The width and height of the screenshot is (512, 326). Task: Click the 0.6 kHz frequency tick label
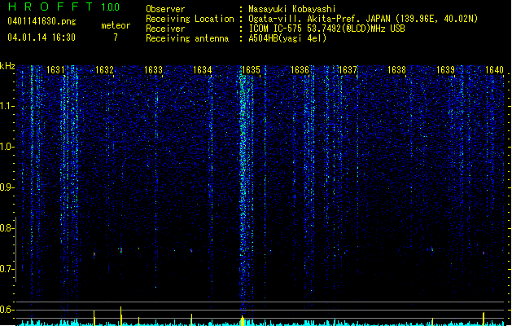pyautogui.click(x=7, y=310)
